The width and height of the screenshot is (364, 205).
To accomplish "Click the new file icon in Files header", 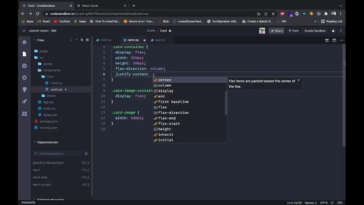I will [x=82, y=40].
